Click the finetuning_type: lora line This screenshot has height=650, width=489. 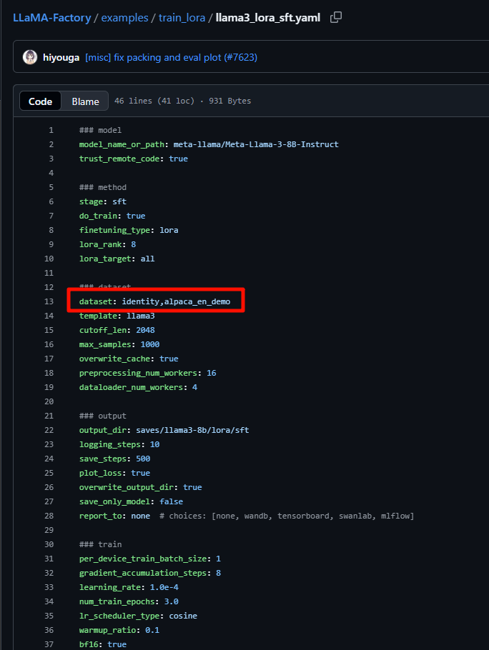click(x=129, y=230)
